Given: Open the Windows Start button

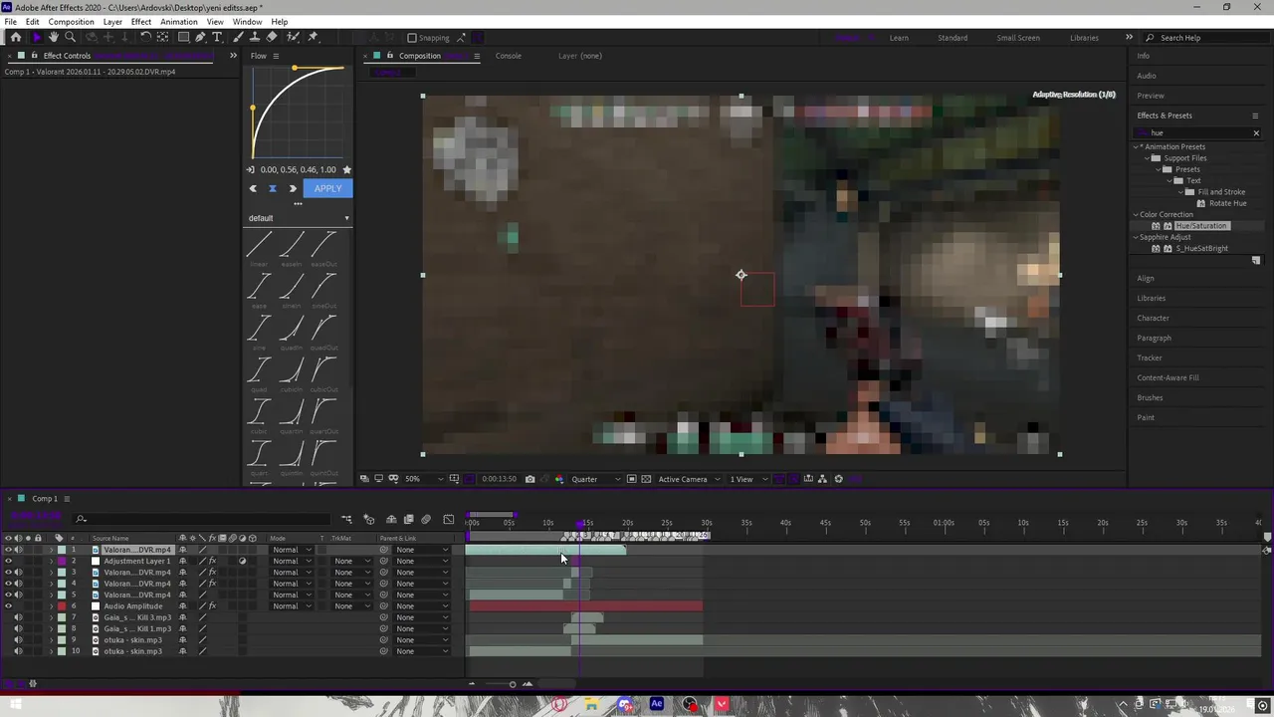Looking at the screenshot, I should 16,705.
